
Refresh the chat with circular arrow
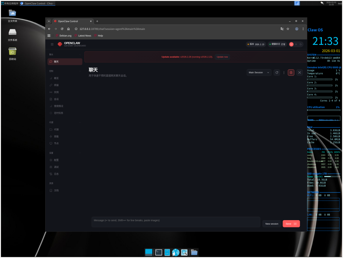click(x=277, y=73)
